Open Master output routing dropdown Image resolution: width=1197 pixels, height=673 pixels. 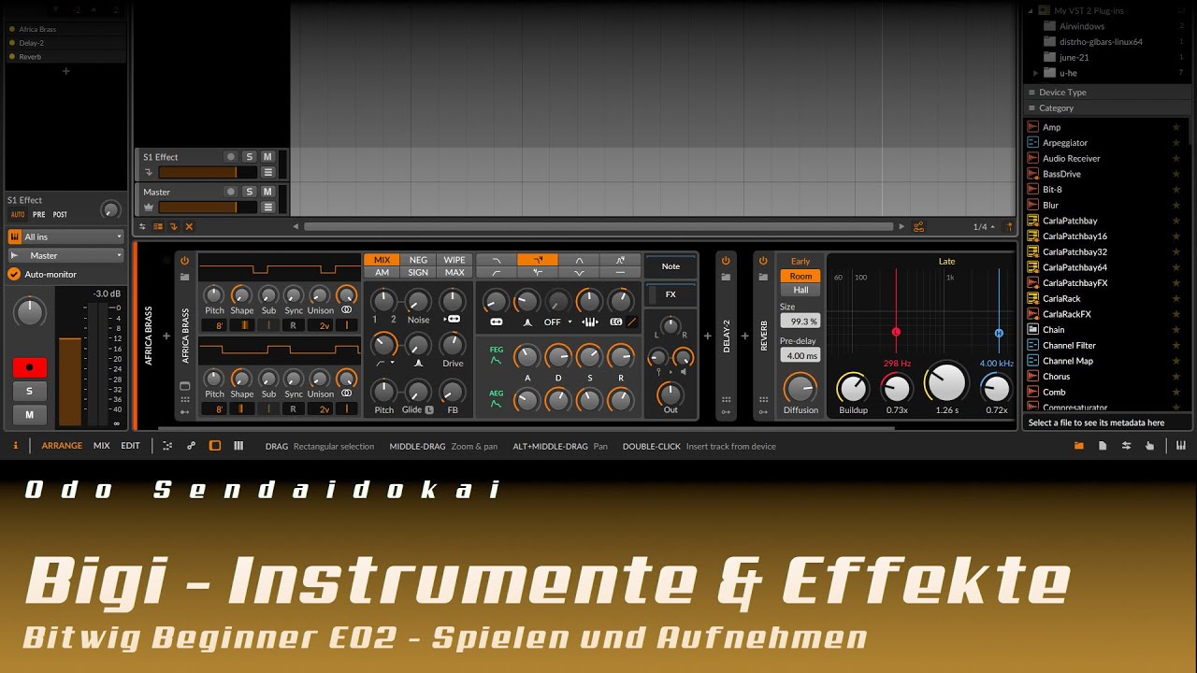[65, 255]
